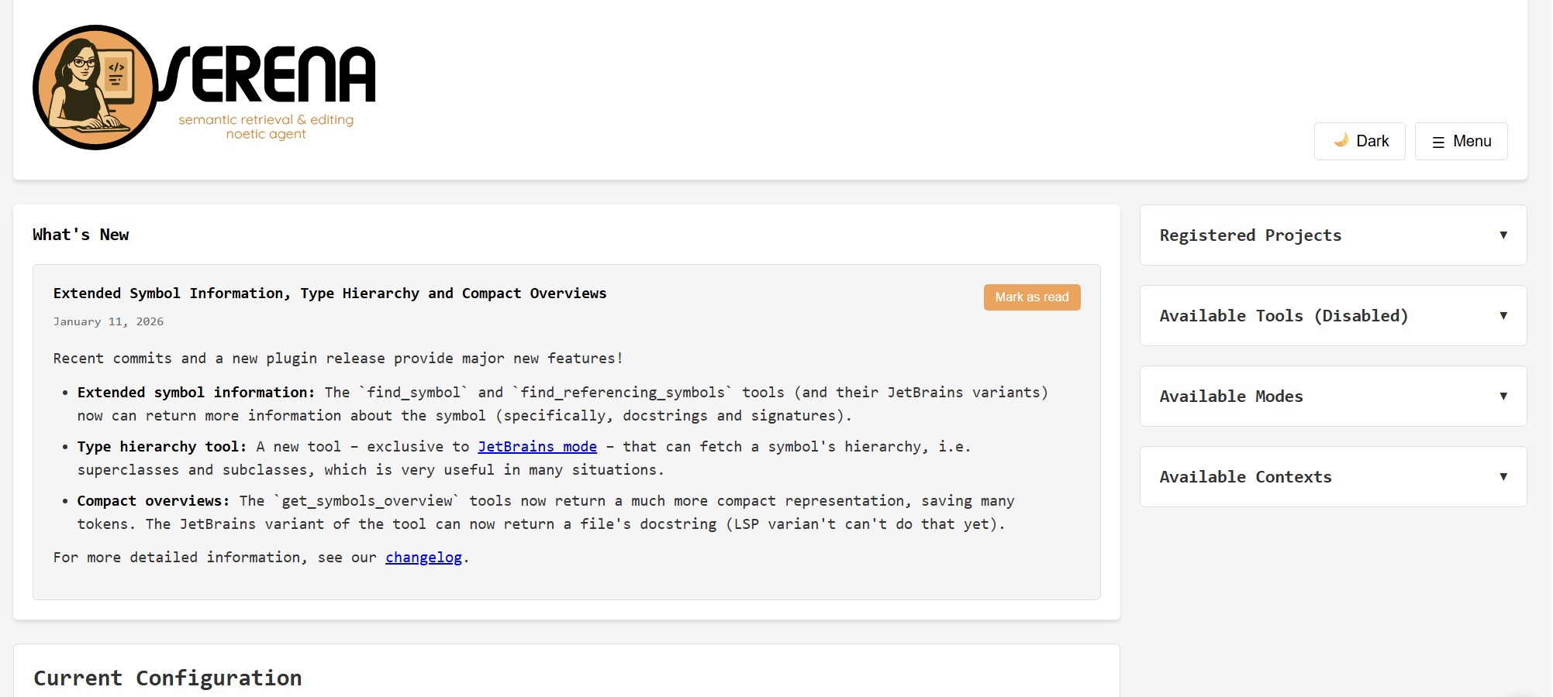The width and height of the screenshot is (1553, 697).
Task: Click the Registered Projects dropdown arrow
Action: click(x=1503, y=235)
